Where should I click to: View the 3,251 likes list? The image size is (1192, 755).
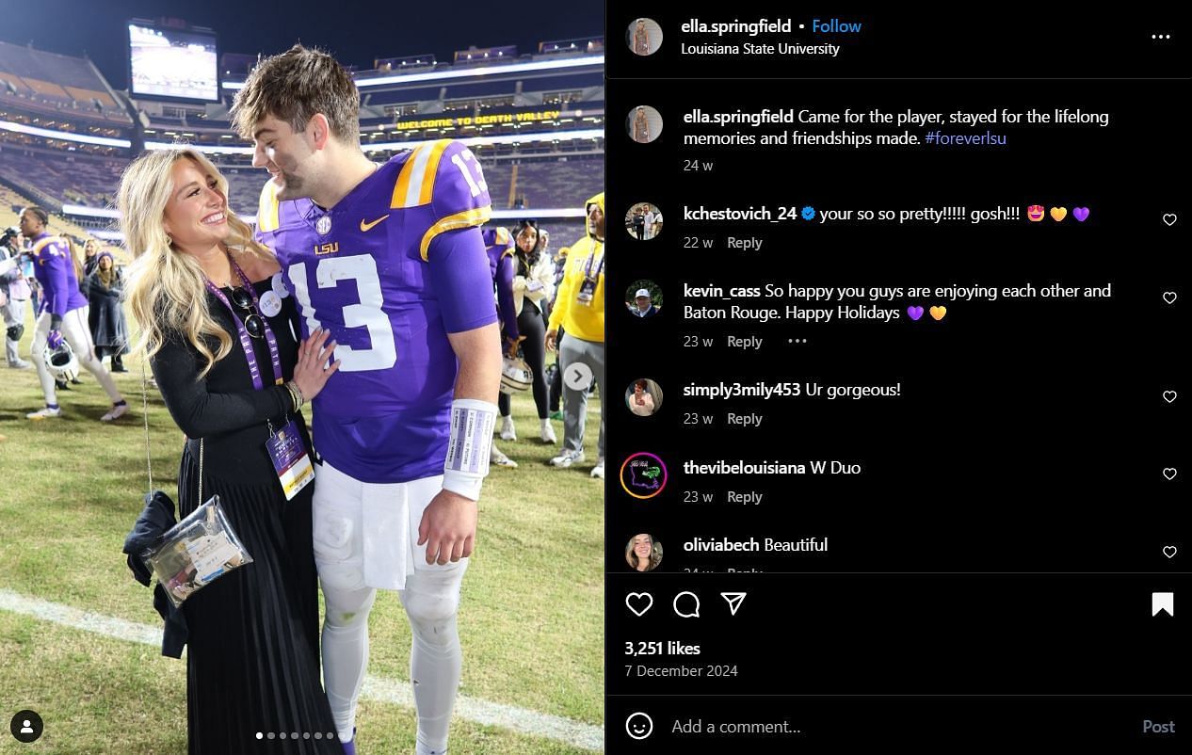coord(663,649)
